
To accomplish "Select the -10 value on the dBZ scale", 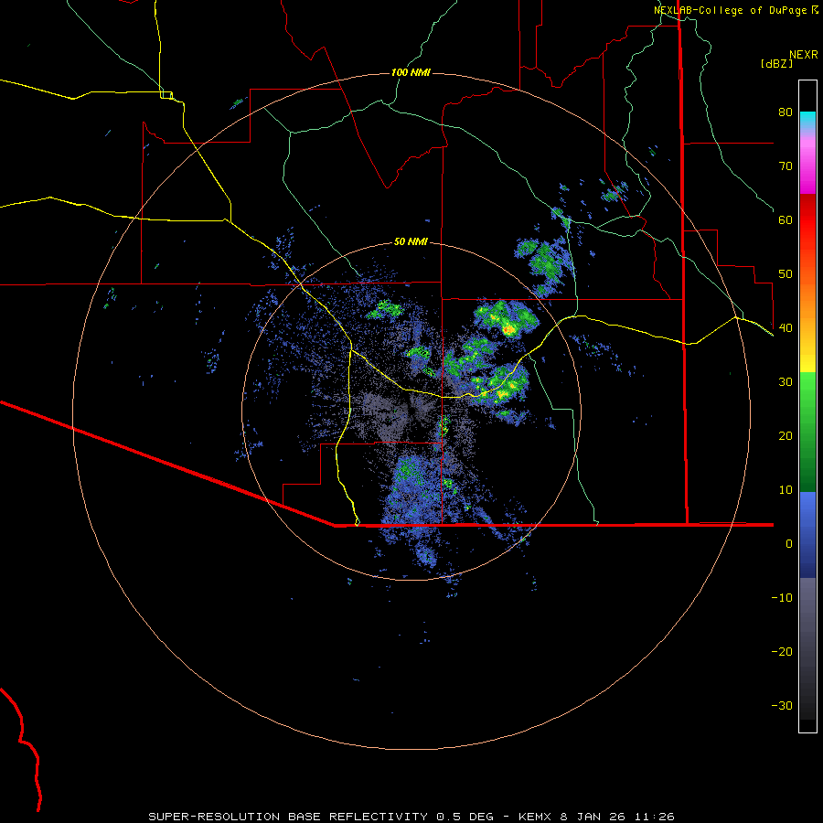I will pos(782,597).
